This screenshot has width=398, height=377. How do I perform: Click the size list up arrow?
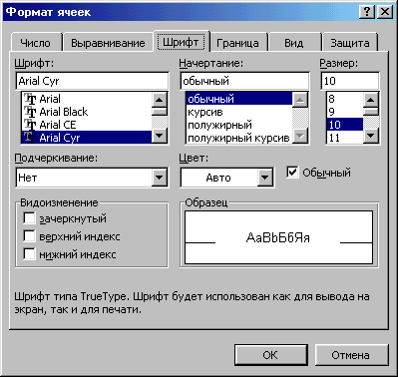[x=371, y=100]
